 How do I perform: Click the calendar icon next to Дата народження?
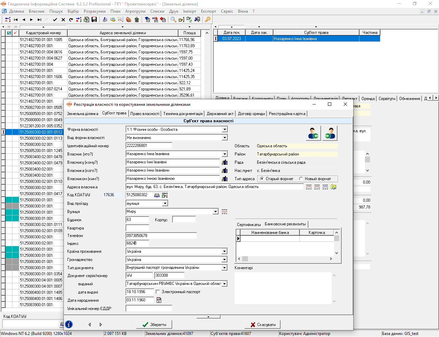coord(159,300)
